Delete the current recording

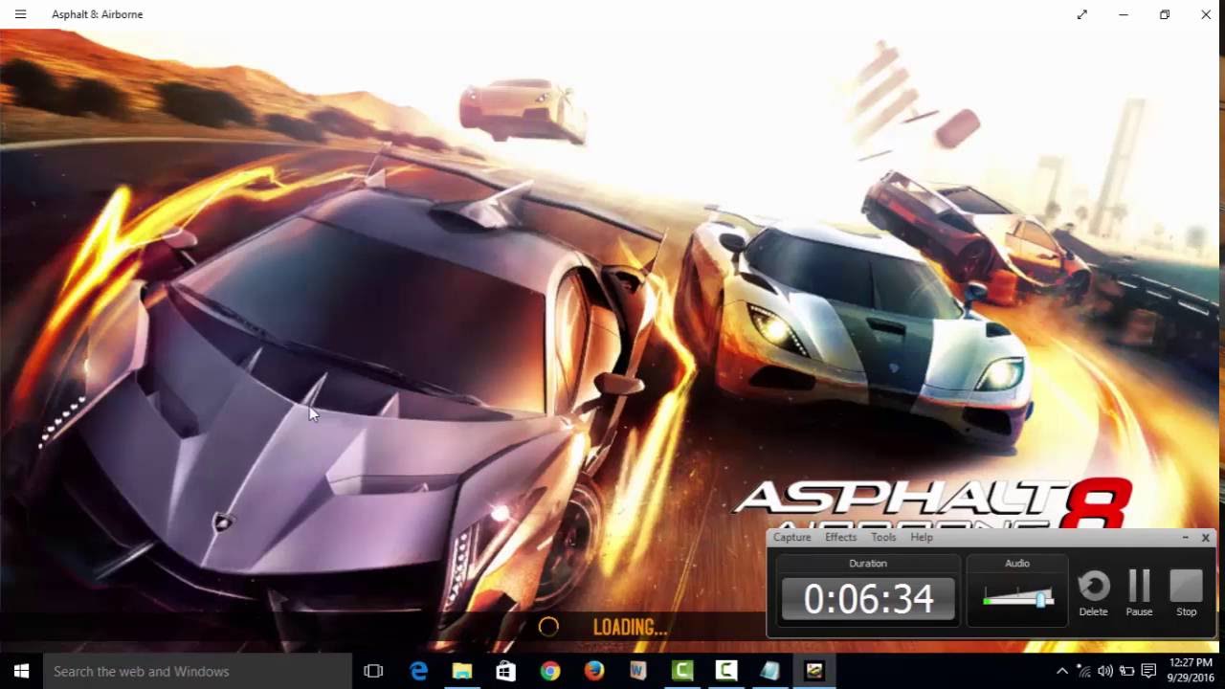click(x=1093, y=593)
